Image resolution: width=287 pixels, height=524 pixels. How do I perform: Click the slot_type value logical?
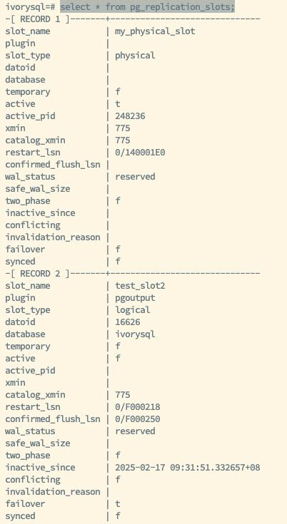[133, 310]
